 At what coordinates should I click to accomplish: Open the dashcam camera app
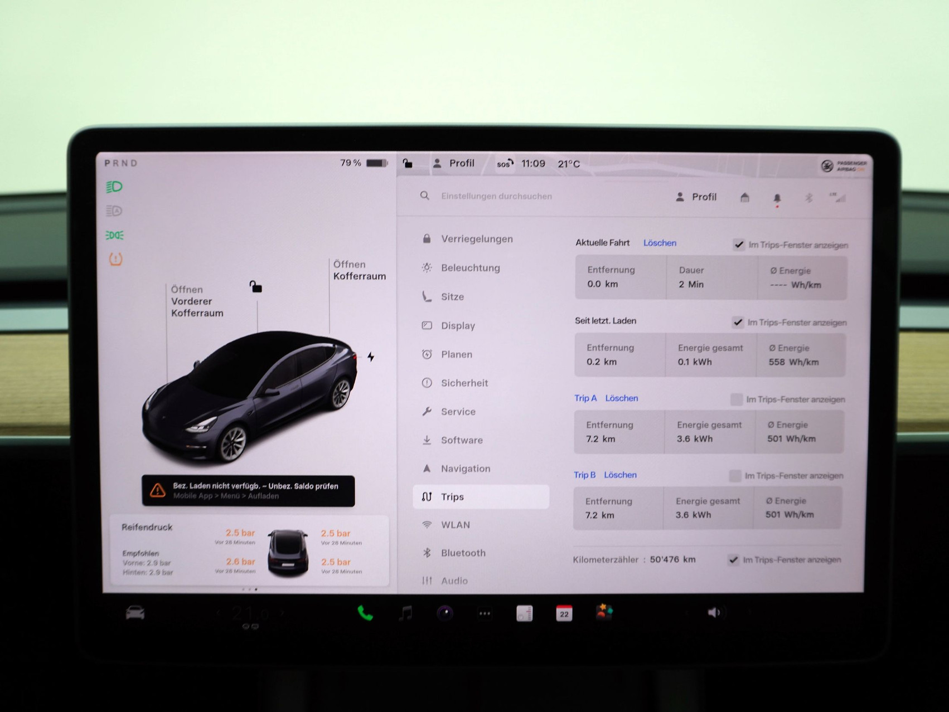[445, 613]
